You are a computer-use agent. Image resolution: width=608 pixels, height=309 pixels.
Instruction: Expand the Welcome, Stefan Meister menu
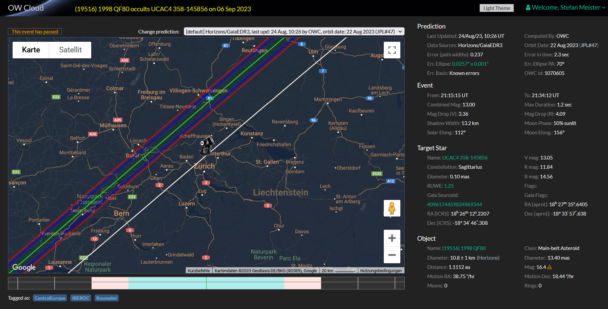(566, 7)
